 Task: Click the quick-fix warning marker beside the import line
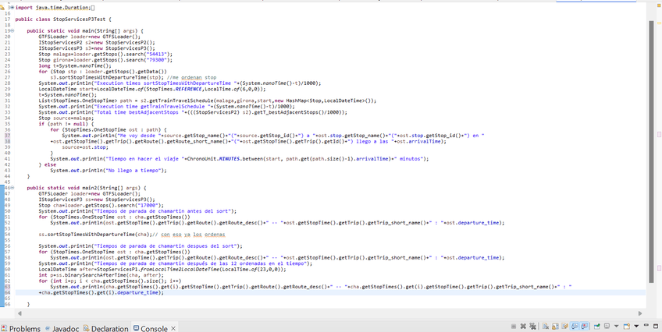(x=3, y=6)
